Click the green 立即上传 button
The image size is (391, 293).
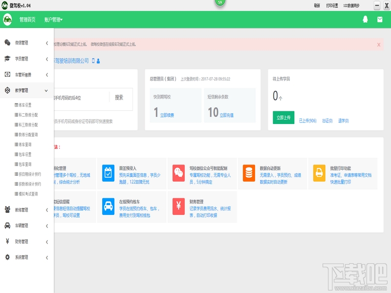point(283,118)
